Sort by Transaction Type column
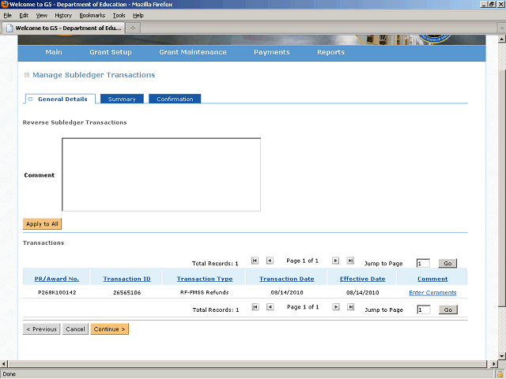 coord(205,279)
